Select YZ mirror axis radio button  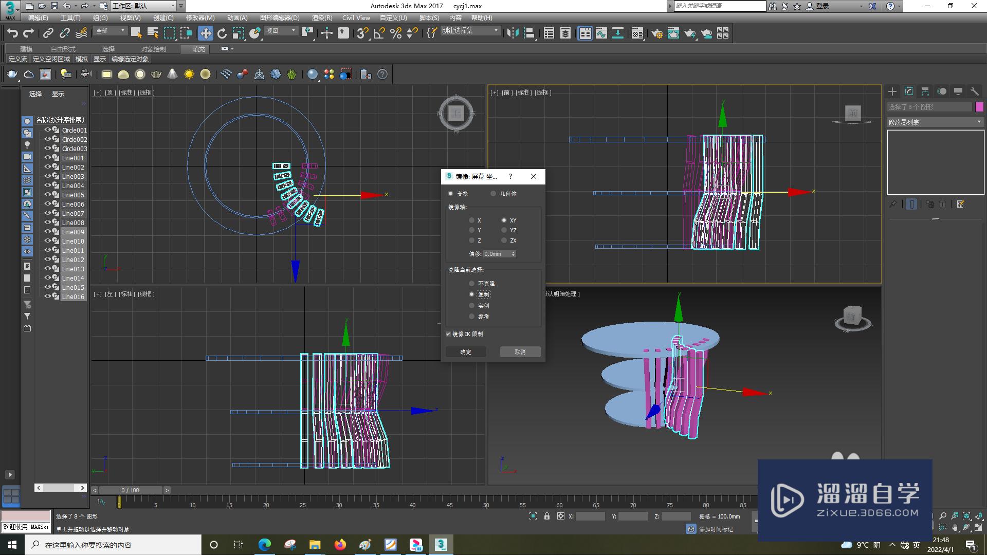click(x=504, y=230)
